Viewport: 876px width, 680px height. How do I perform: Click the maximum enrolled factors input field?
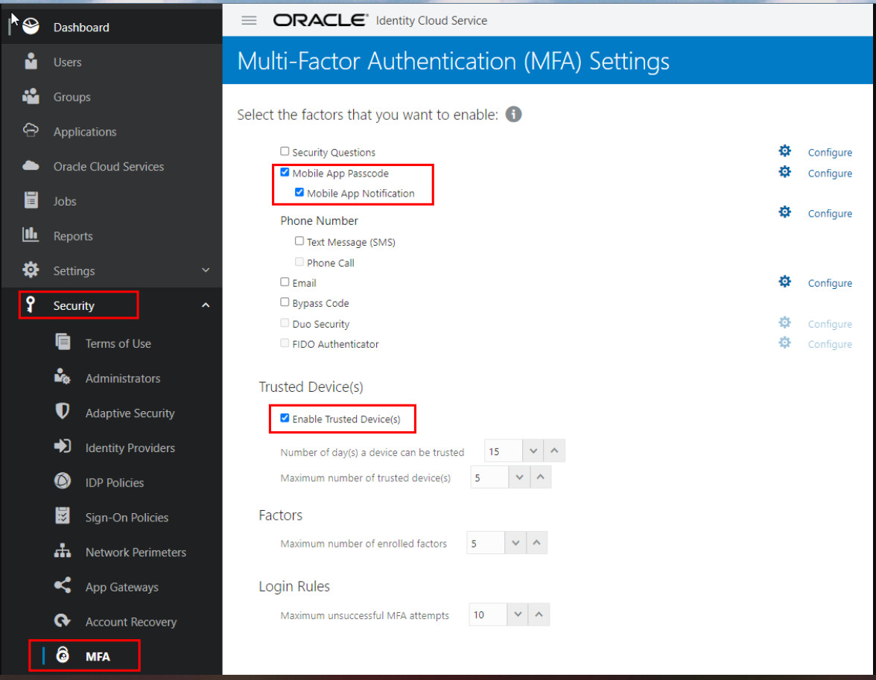tap(486, 542)
